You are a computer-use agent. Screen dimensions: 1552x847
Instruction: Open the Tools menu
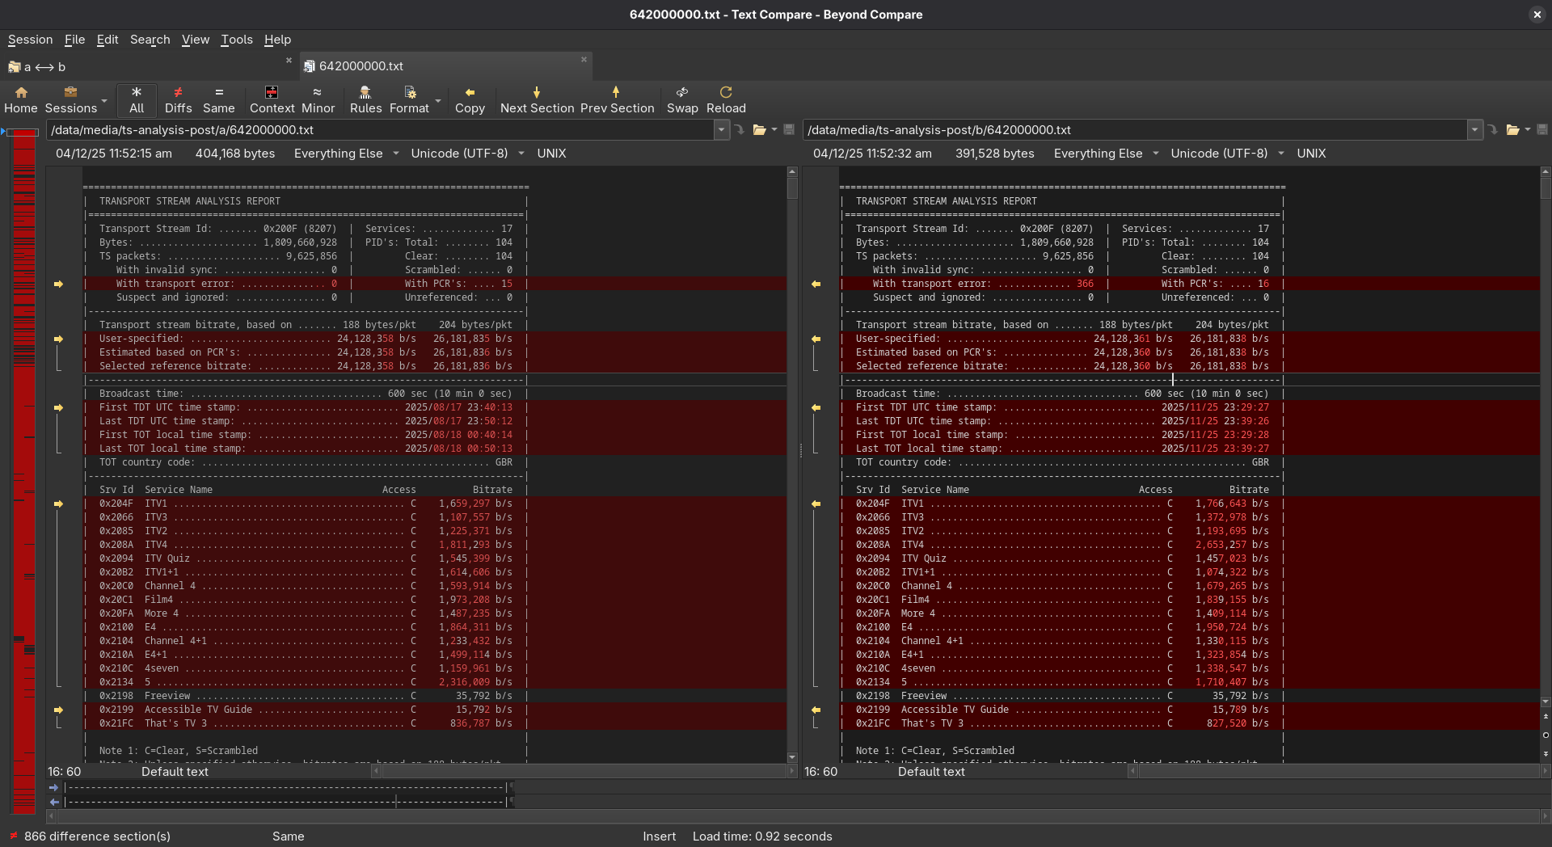click(x=236, y=40)
